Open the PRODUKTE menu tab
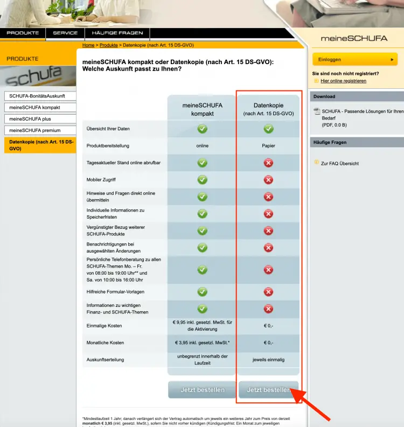This screenshot has height=427, width=404. click(23, 33)
